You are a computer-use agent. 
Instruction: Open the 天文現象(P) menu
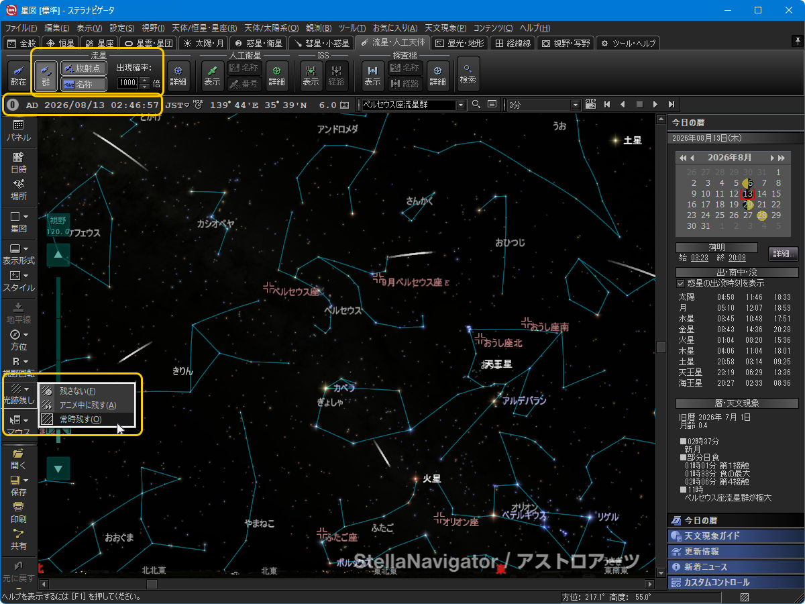tap(446, 28)
